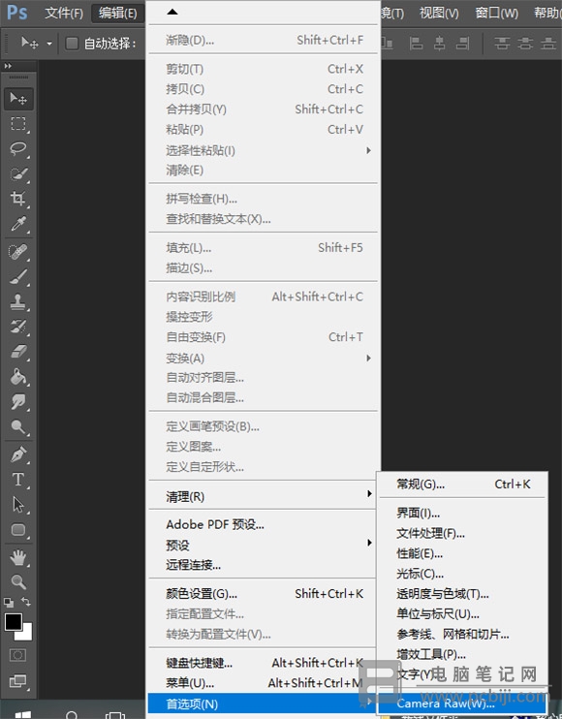Choose 单位与标尺(U)... preferences

click(462, 614)
